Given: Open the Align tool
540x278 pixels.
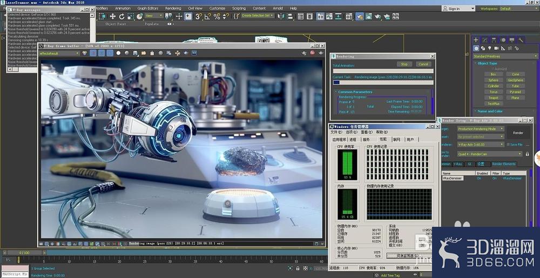Looking at the screenshot, I should tap(289, 16).
